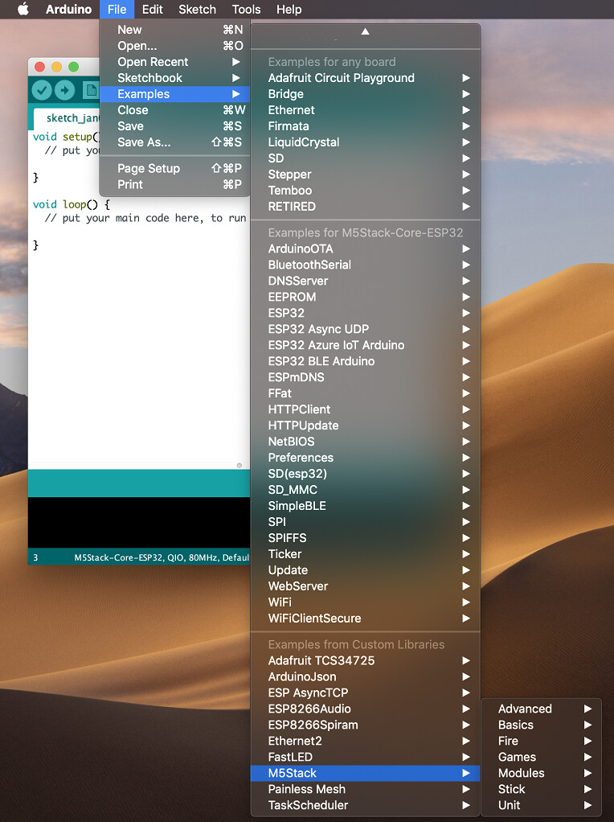Open the SD_MMC examples submenu

(x=366, y=490)
